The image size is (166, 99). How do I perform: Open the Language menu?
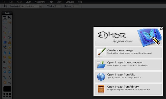pyautogui.click(x=70, y=2)
